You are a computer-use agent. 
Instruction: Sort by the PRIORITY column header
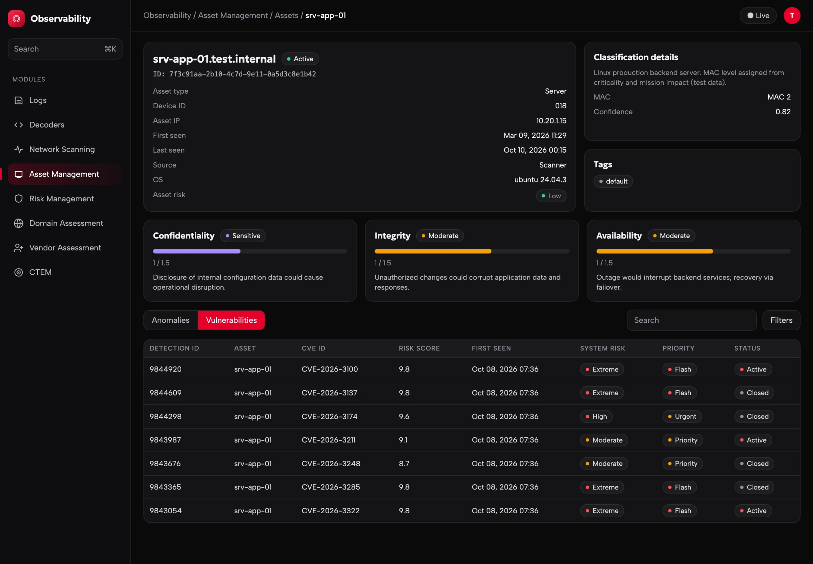click(x=678, y=348)
